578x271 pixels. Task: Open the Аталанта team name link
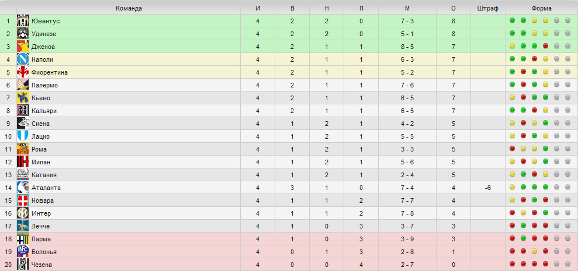click(46, 188)
